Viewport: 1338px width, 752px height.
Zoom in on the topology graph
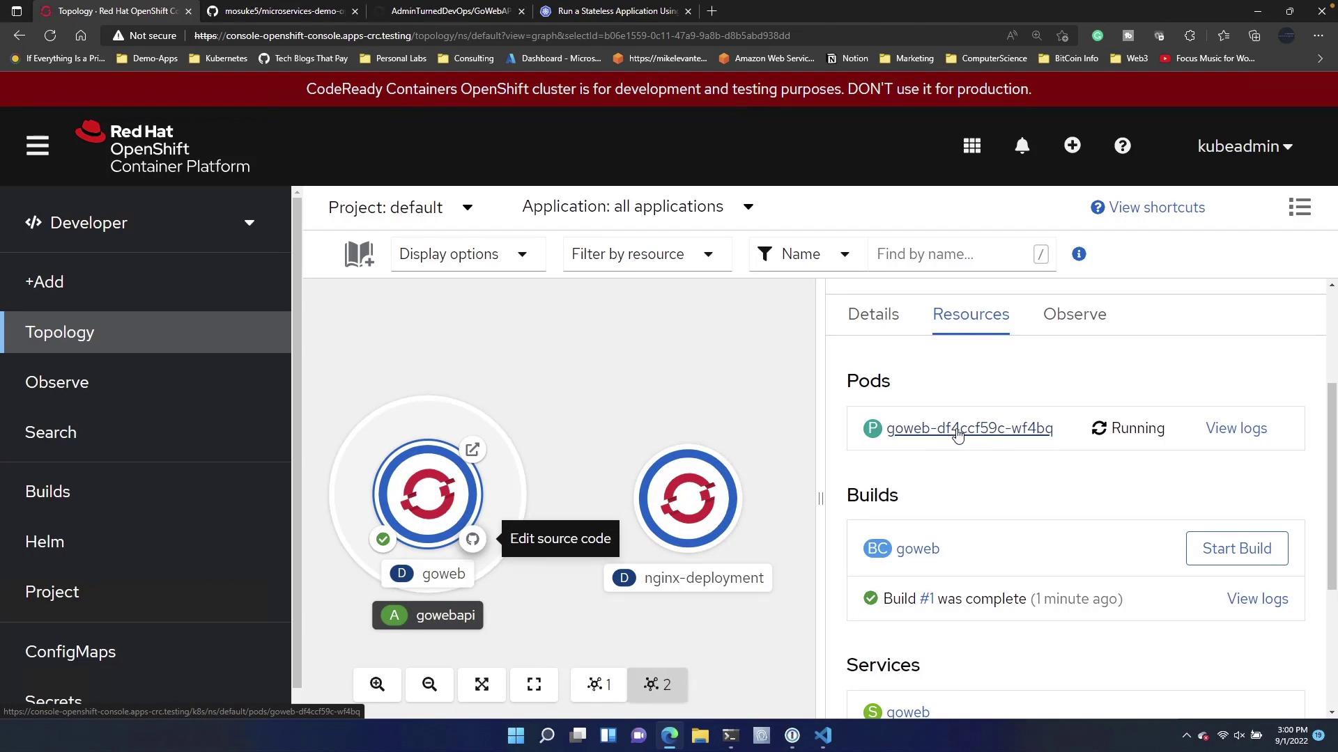tap(377, 684)
